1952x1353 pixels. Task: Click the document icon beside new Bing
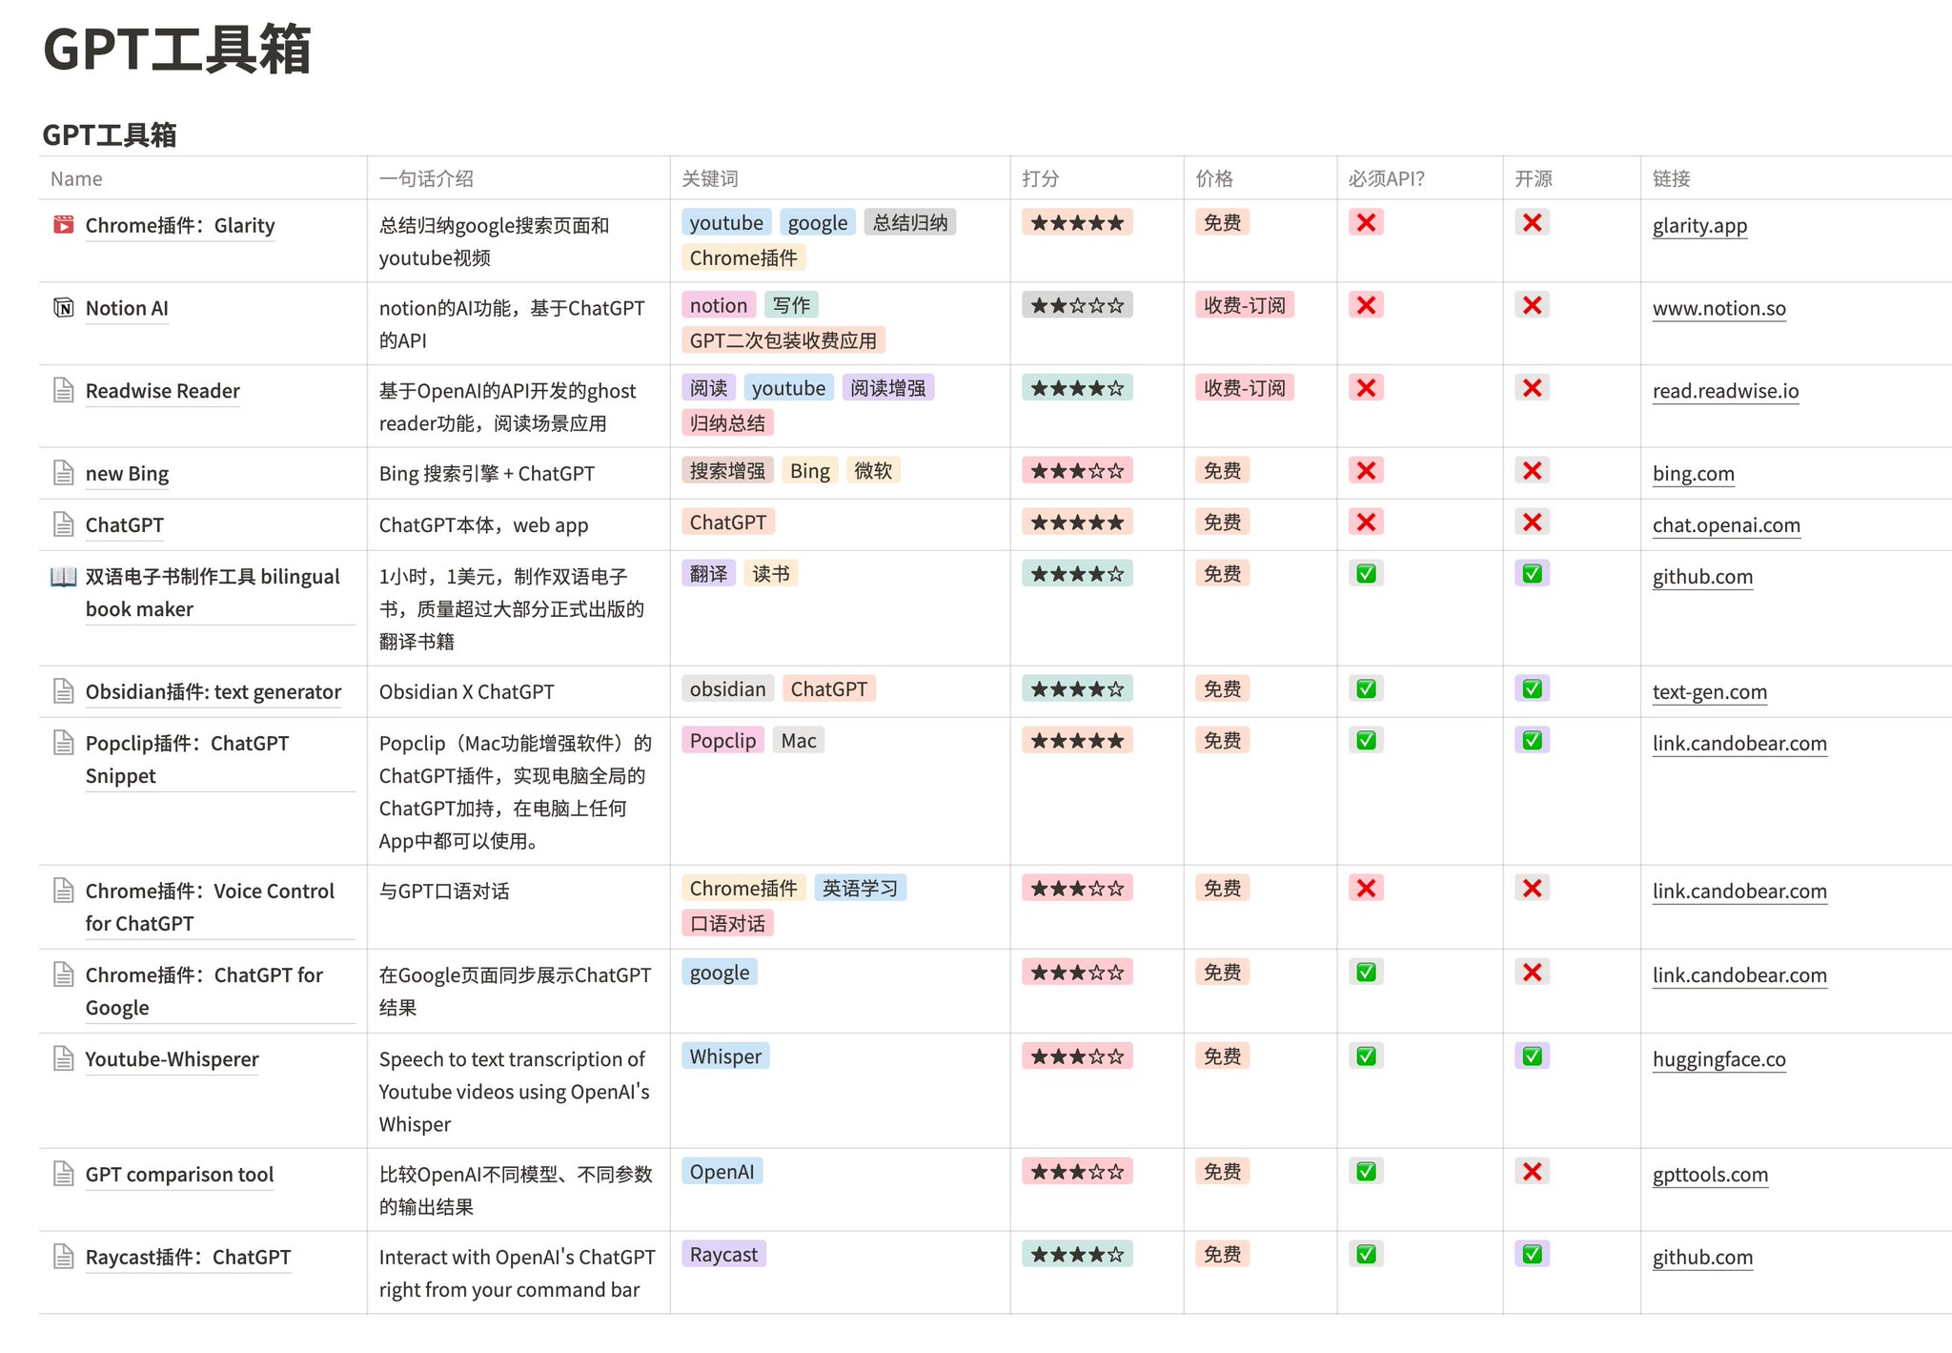point(63,472)
